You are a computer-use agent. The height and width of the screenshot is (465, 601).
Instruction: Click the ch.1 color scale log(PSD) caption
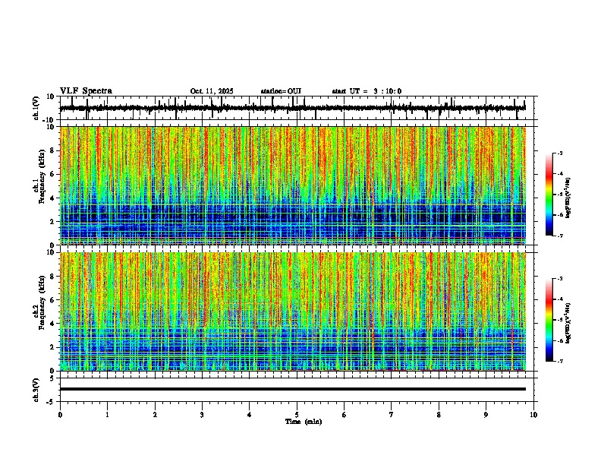[568, 198]
